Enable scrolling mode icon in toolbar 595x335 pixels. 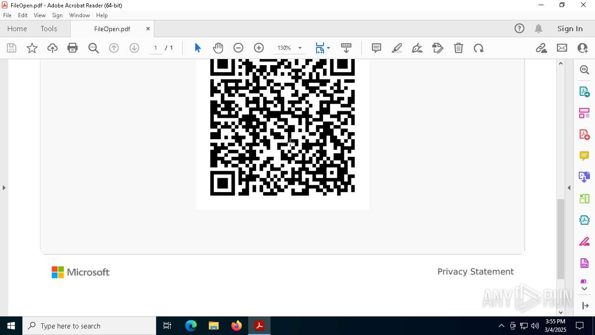click(x=346, y=48)
